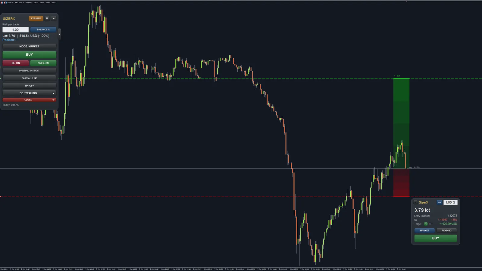This screenshot has height=271, width=482.
Task: Click the Today: 0.00% text
Action: [x=11, y=105]
